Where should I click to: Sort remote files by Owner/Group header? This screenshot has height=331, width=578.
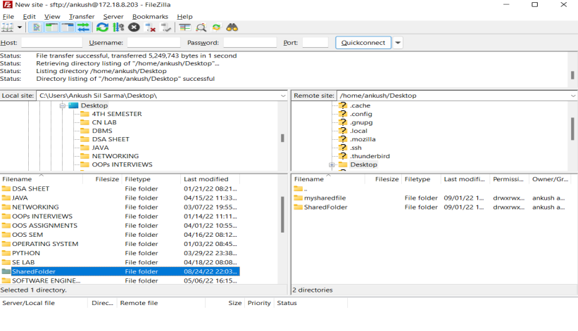[x=551, y=179]
